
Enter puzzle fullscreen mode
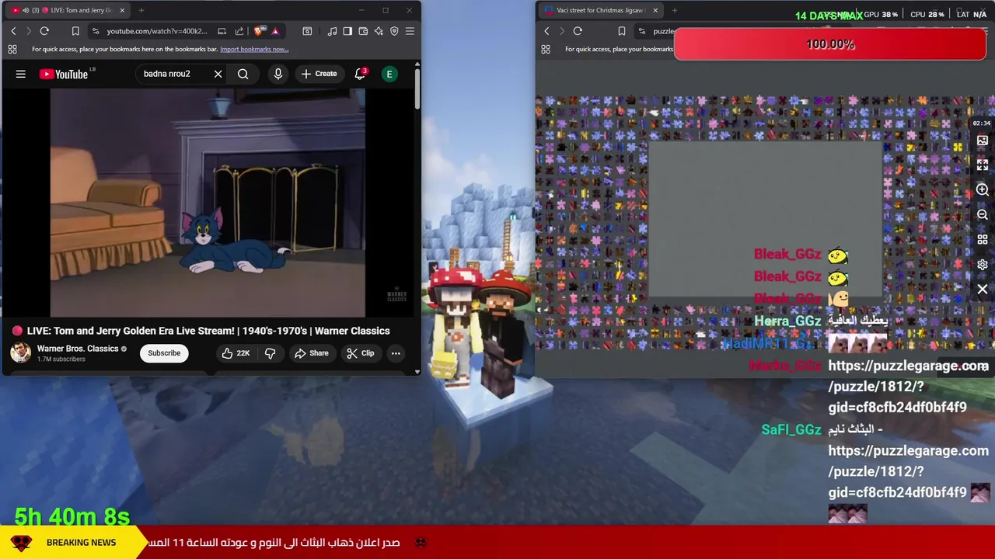983,165
